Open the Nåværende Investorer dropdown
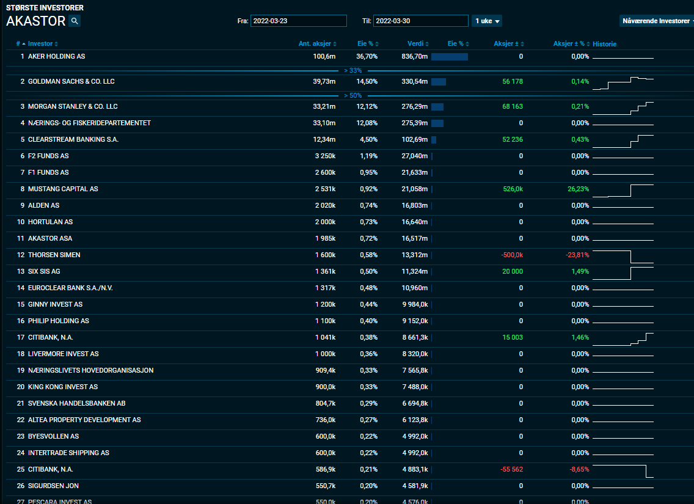The width and height of the screenshot is (694, 504). coord(657,21)
